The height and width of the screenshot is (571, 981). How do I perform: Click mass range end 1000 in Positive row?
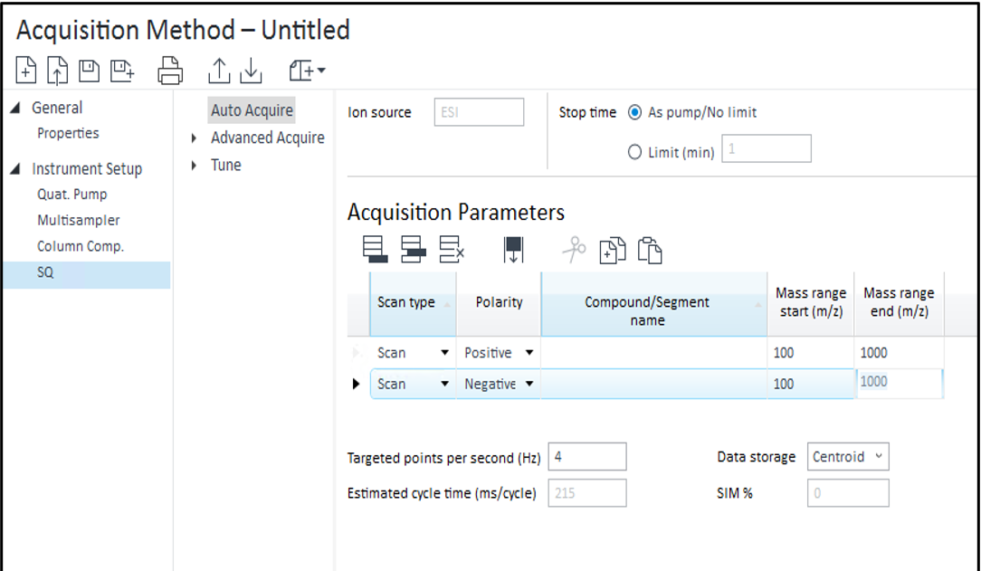899,353
